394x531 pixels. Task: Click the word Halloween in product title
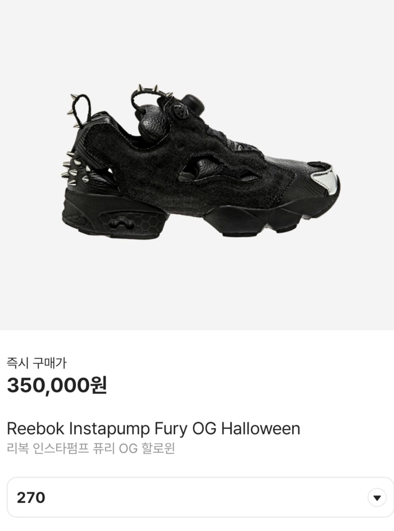click(261, 429)
